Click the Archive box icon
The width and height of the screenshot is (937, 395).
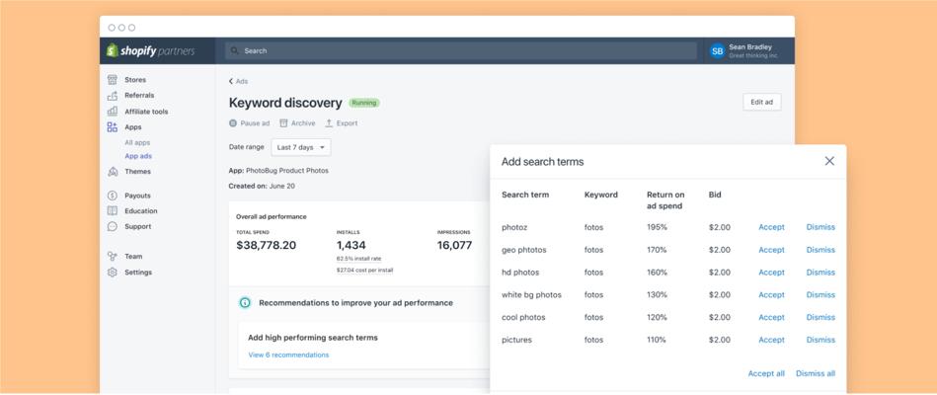coord(283,123)
